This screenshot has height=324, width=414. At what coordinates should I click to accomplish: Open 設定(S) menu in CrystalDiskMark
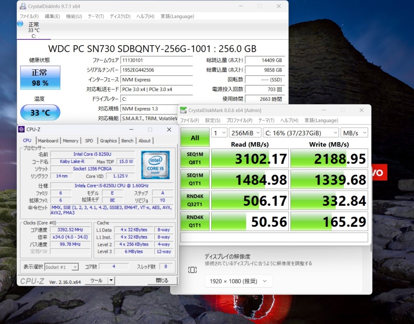[213, 120]
